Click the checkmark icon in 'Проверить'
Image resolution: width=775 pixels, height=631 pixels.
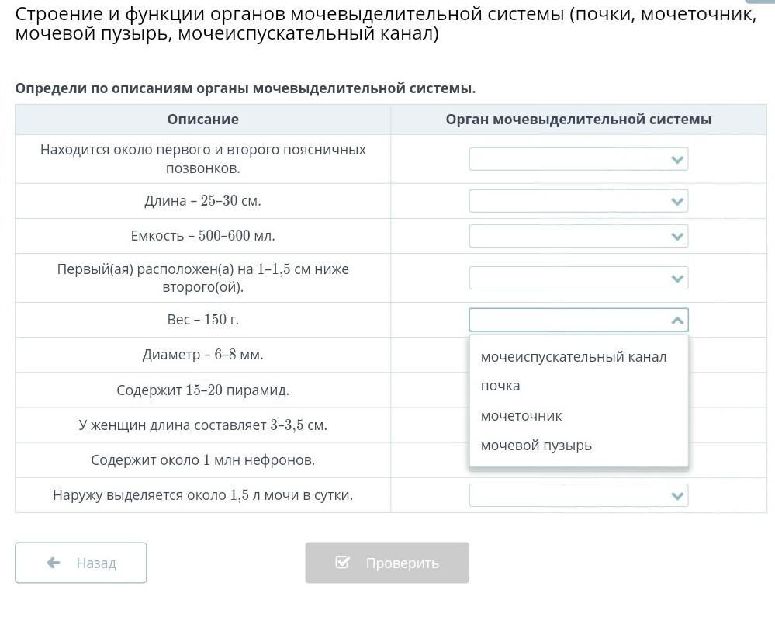[342, 563]
